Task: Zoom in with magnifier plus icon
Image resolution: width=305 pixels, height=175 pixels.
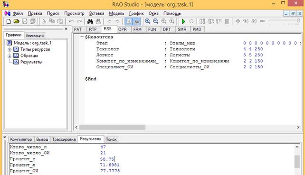Action: [x=148, y=21]
